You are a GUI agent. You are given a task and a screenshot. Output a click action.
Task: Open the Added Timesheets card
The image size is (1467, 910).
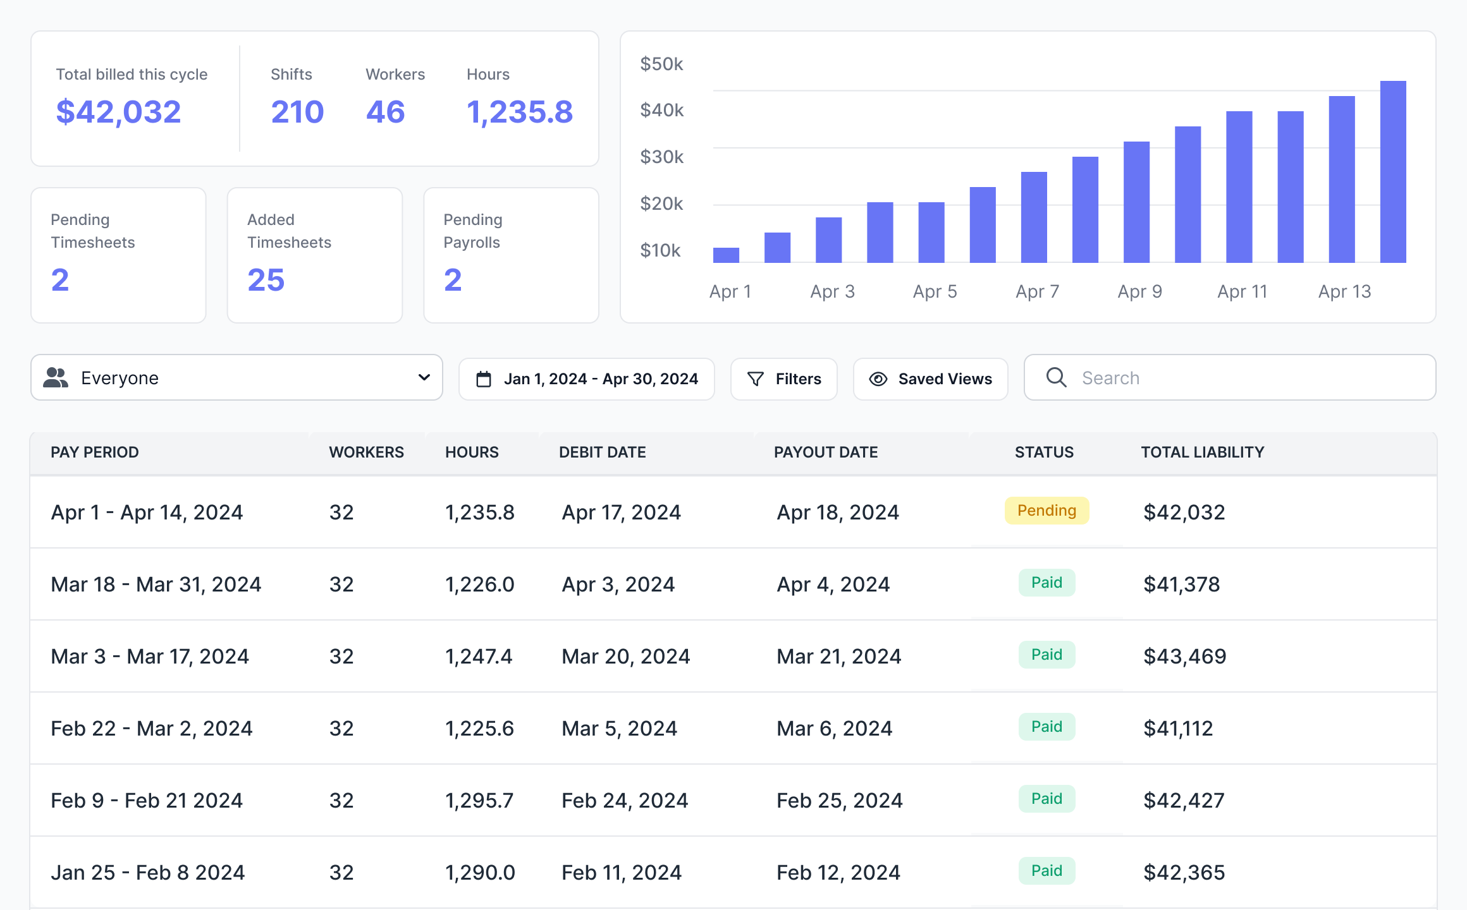315,255
